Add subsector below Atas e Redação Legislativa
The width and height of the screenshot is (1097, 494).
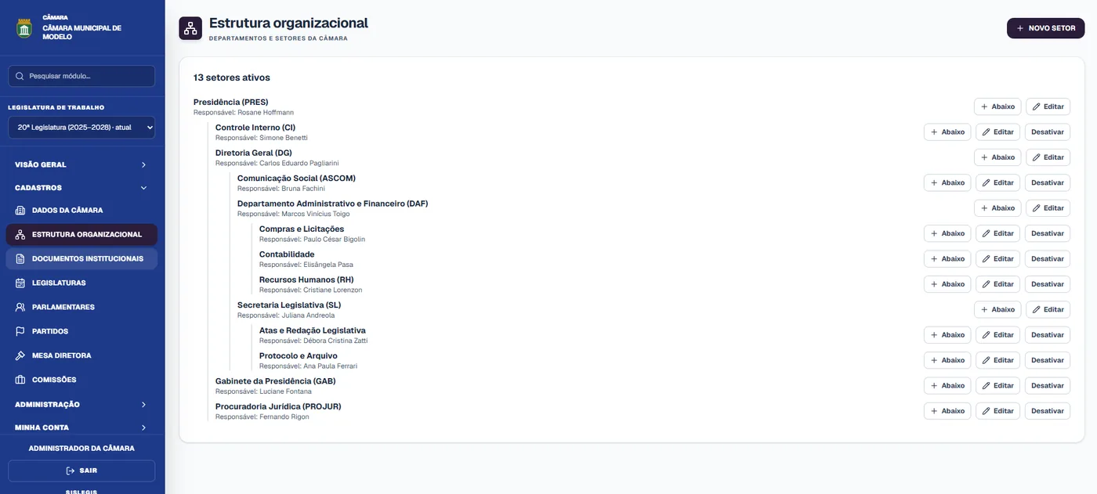coord(947,335)
